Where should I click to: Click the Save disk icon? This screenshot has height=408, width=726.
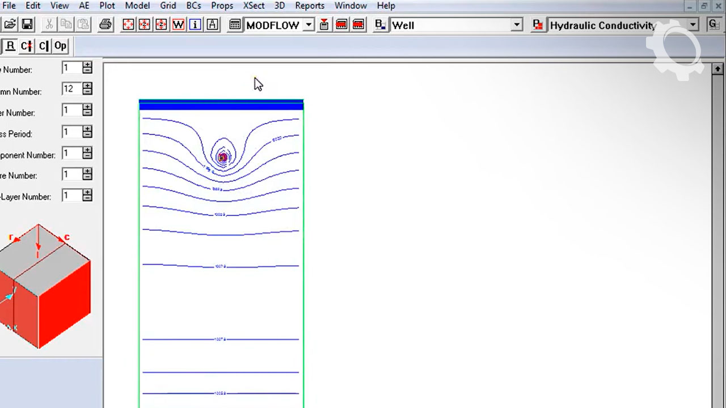(27, 25)
